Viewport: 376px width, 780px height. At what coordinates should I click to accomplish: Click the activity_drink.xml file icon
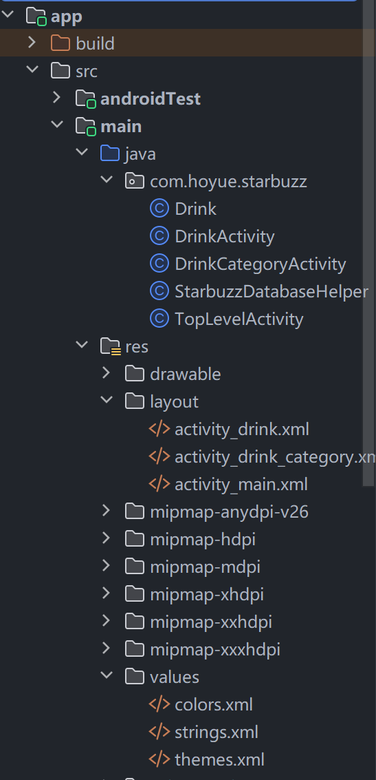pyautogui.click(x=159, y=429)
